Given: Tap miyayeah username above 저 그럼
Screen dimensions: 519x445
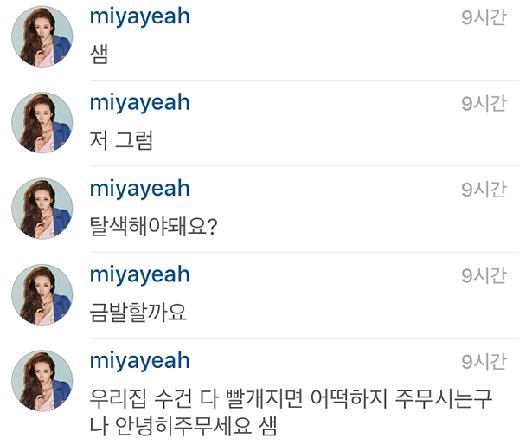Looking at the screenshot, I should (x=139, y=103).
